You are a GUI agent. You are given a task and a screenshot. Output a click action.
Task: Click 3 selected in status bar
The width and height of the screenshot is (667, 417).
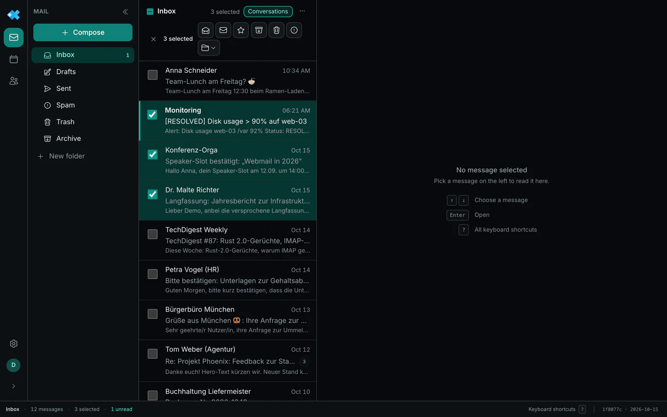click(87, 409)
